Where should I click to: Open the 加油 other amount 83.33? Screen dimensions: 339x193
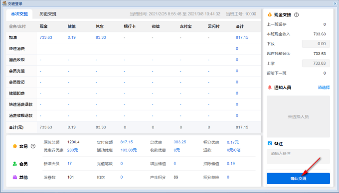tap(101, 37)
